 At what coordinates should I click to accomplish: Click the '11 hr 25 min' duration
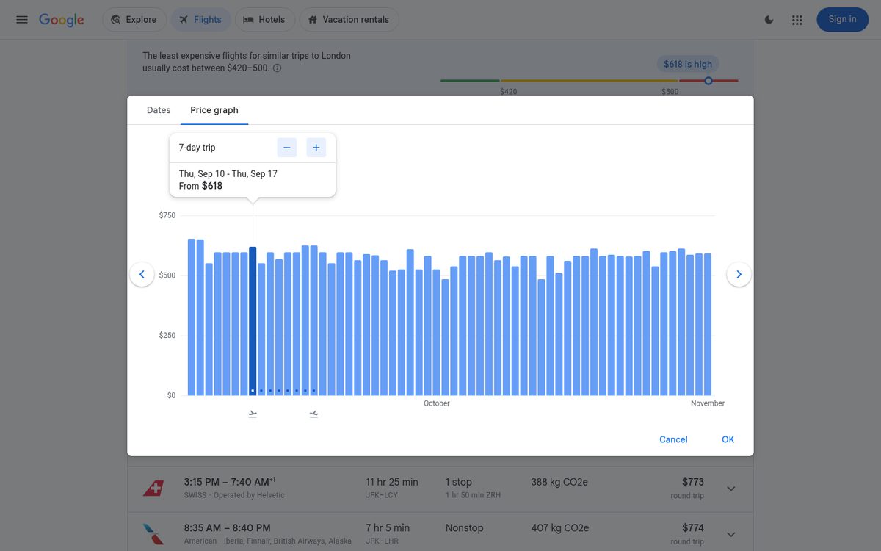pyautogui.click(x=392, y=482)
